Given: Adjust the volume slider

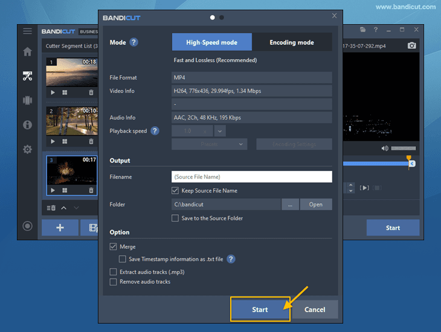Looking at the screenshot, I should [x=404, y=148].
